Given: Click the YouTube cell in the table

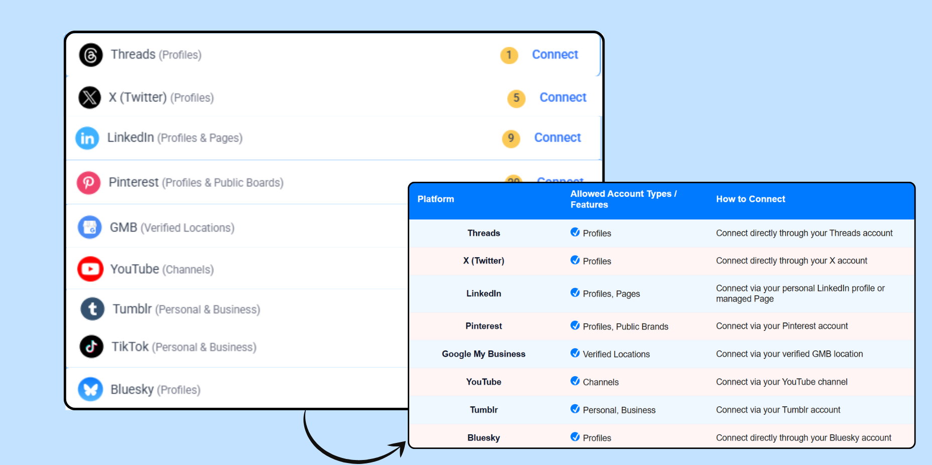Looking at the screenshot, I should coord(484,382).
